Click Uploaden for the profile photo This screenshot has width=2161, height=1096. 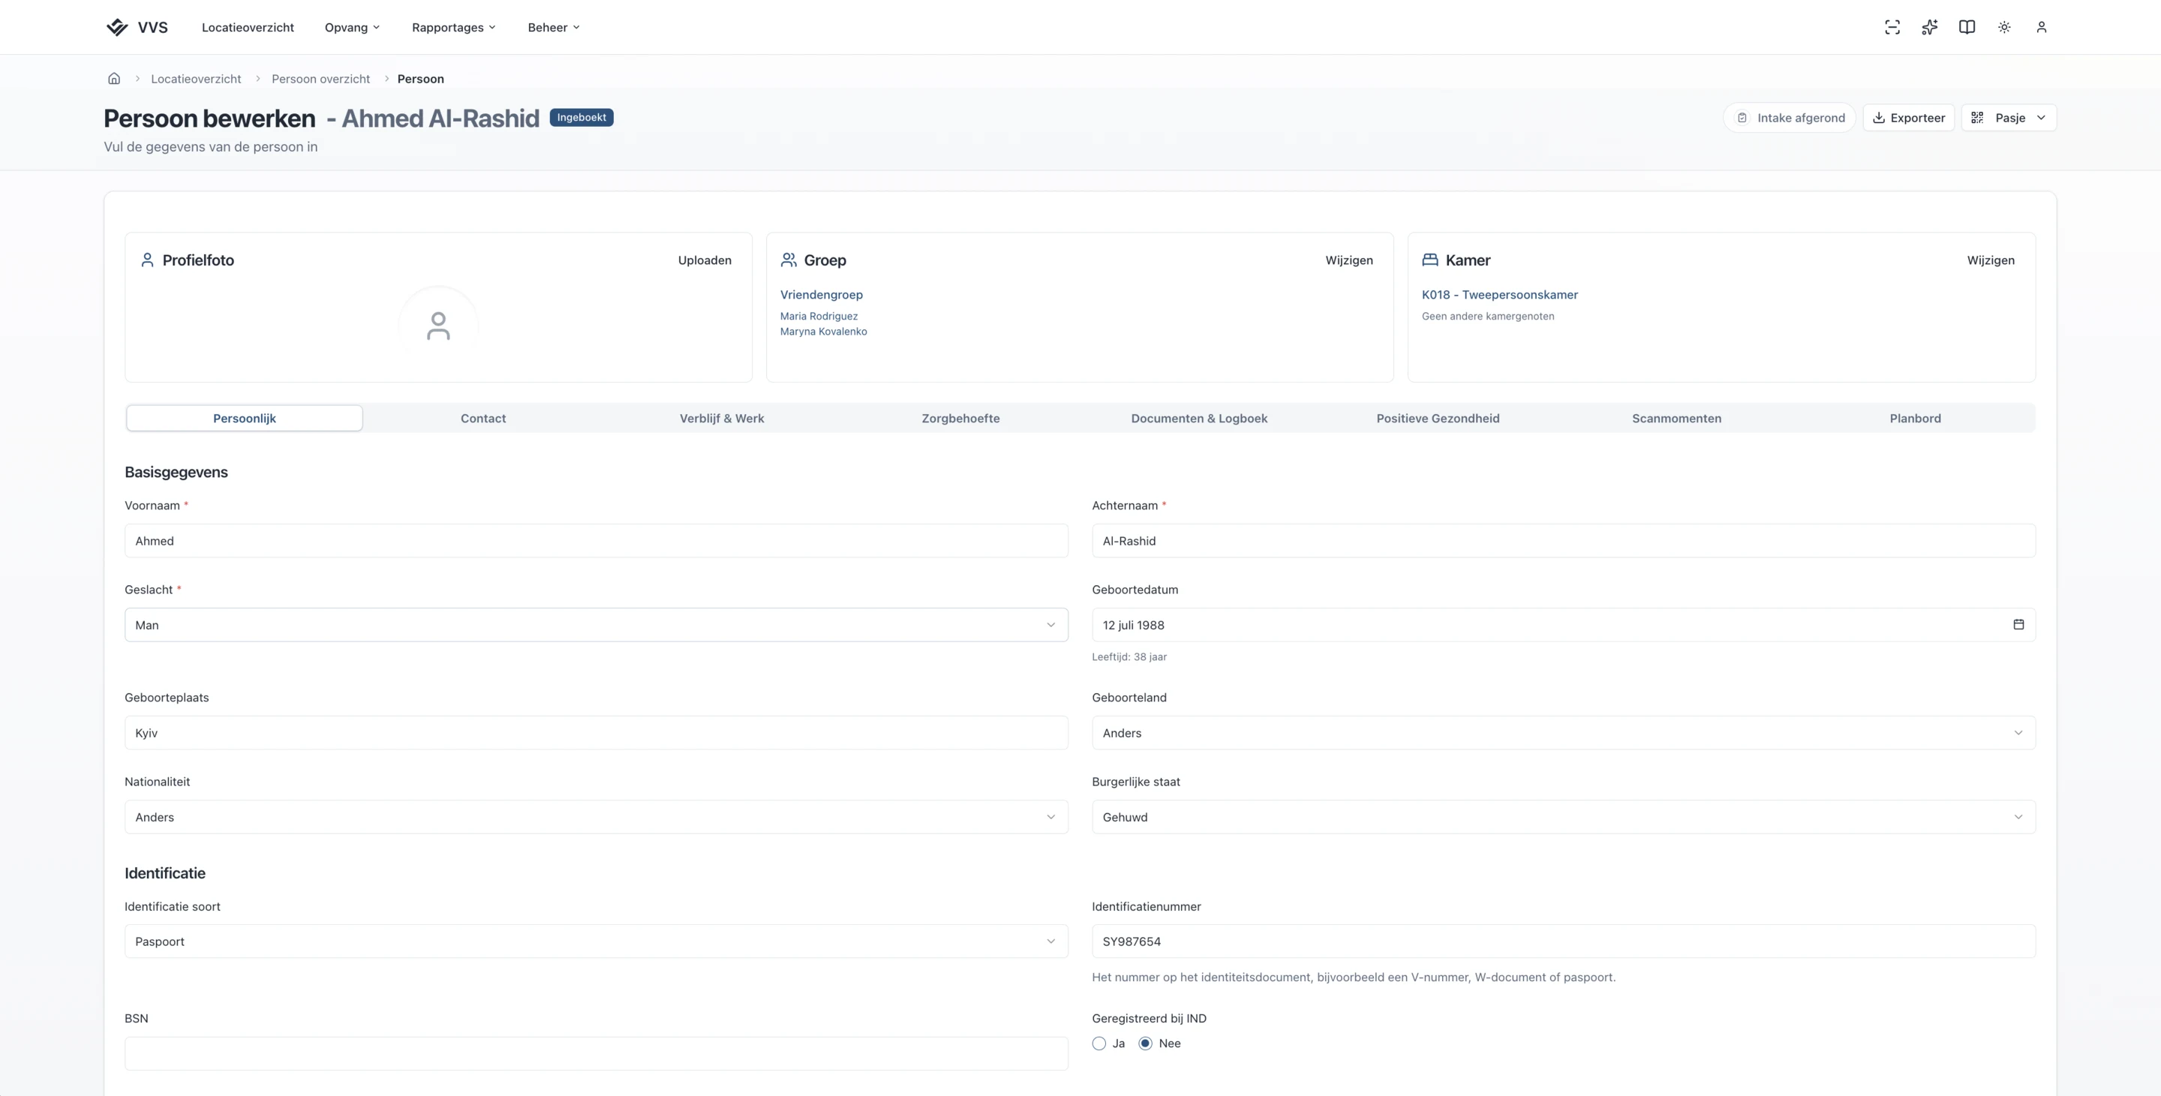(x=705, y=260)
